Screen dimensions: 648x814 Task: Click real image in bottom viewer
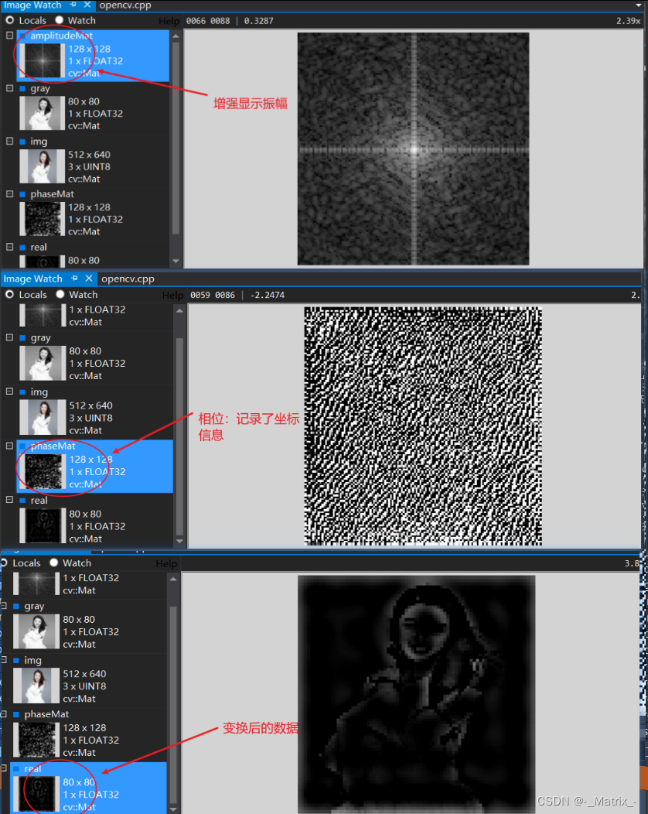(417, 693)
